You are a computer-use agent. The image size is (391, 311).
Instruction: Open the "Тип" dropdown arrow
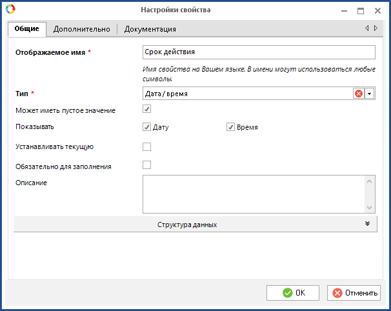(370, 94)
